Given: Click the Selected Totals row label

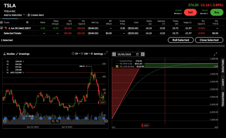Looking at the screenshot, I should (13, 33).
